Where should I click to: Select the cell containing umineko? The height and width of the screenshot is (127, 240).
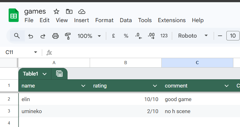[54, 111]
